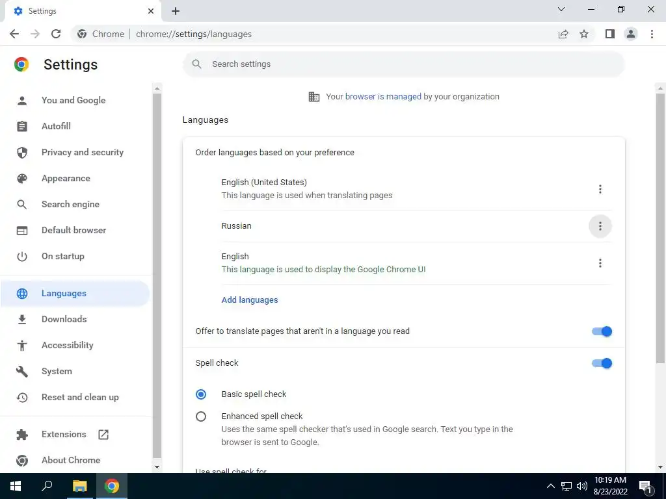
Task: Open the notification center icon
Action: point(645,487)
